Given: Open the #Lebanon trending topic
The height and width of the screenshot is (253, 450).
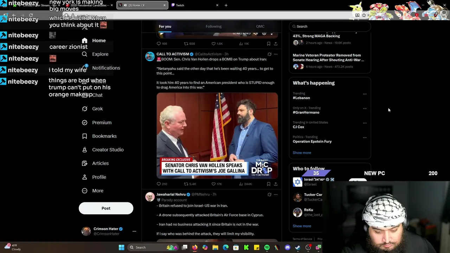Looking at the screenshot, I should pyautogui.click(x=301, y=98).
